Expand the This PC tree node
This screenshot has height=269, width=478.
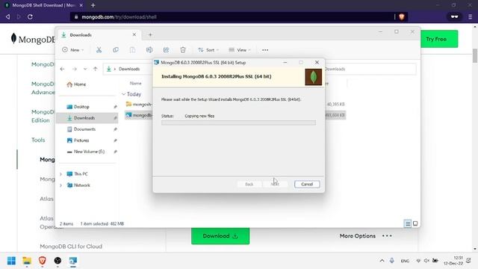pyautogui.click(x=60, y=174)
